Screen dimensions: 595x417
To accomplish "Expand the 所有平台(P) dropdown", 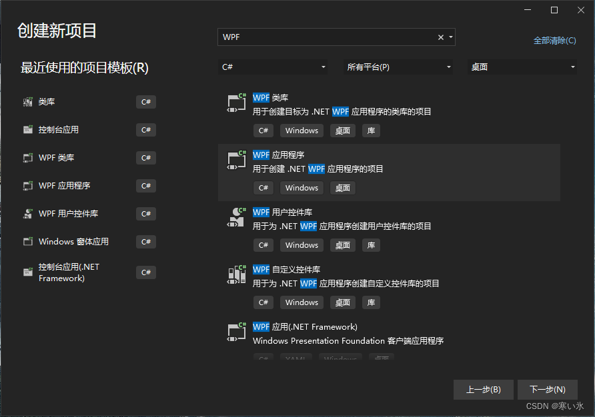I will pyautogui.click(x=398, y=67).
